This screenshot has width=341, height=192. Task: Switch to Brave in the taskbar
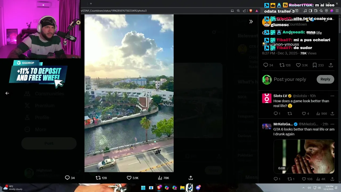coord(159,188)
